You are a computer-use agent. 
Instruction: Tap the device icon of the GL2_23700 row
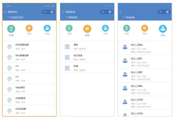(x=125, y=102)
